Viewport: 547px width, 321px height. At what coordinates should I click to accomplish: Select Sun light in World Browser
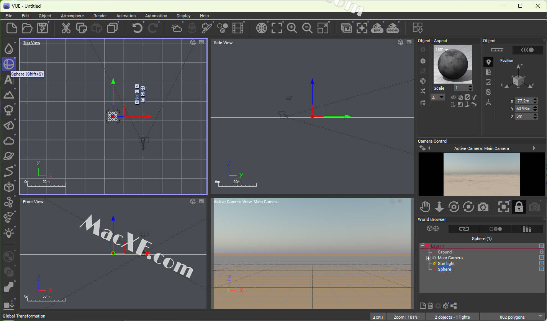[446, 263]
